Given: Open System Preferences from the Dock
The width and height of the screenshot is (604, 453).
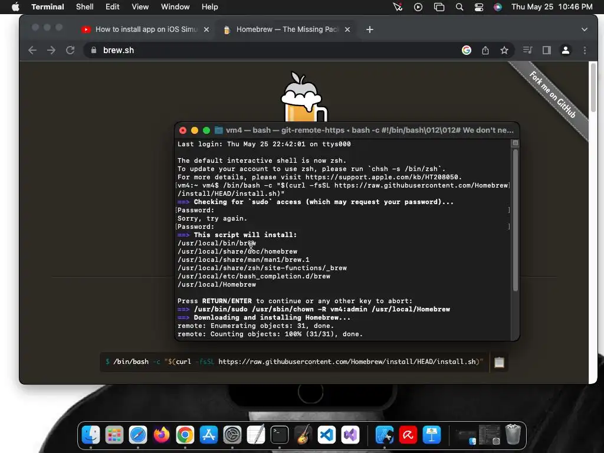Looking at the screenshot, I should click(x=232, y=435).
